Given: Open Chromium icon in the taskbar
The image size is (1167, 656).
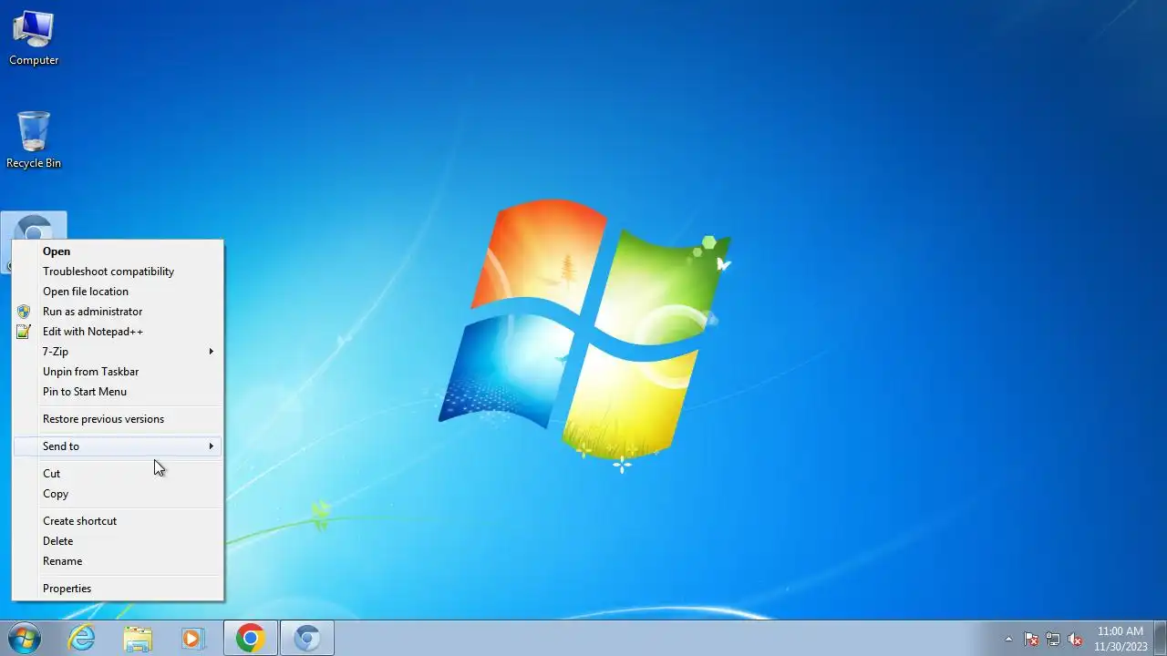Looking at the screenshot, I should click(307, 639).
